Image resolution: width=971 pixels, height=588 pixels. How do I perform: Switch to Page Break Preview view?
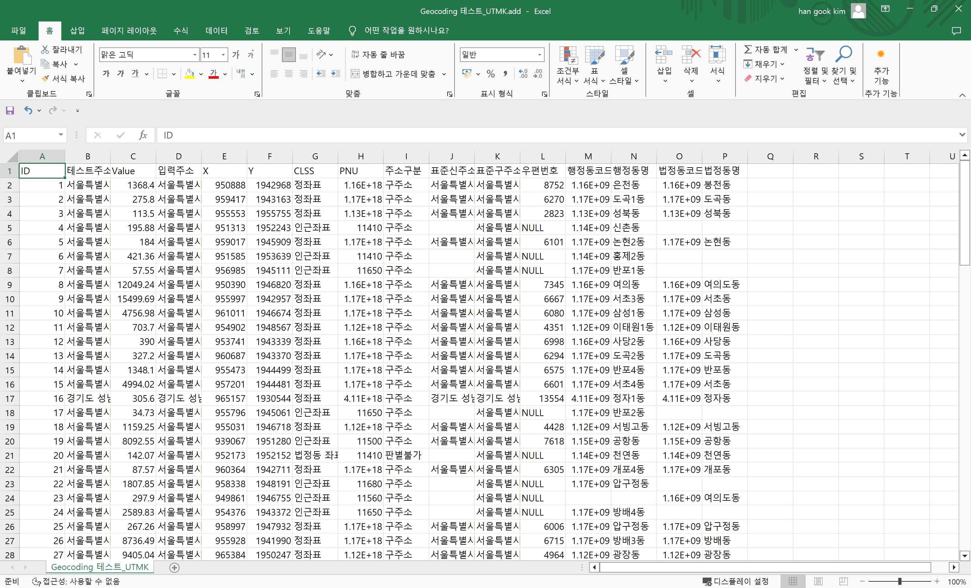point(843,581)
